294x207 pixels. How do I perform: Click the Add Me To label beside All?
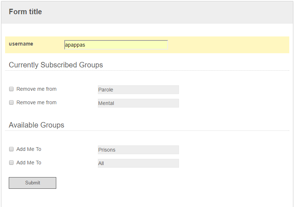pyautogui.click(x=29, y=163)
